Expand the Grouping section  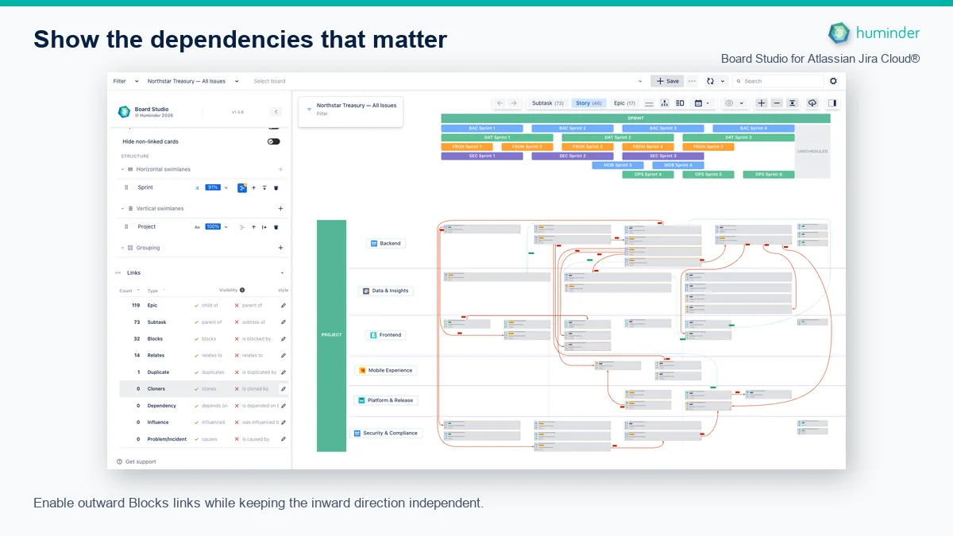click(x=122, y=248)
